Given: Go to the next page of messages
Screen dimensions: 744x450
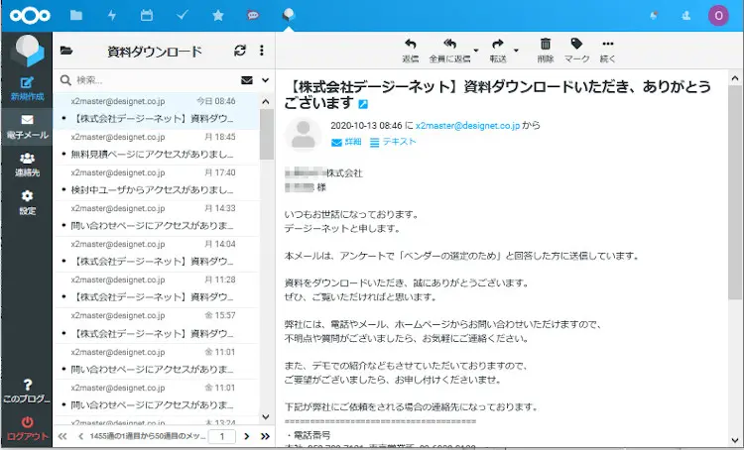Looking at the screenshot, I should (x=247, y=436).
